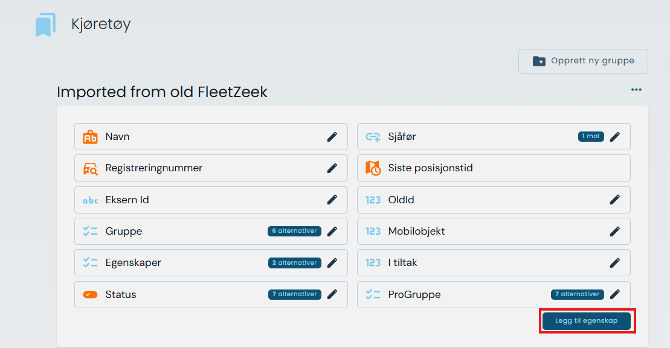Click the ProGruppe 7 alternativer badge
This screenshot has width=670, height=348.
(x=578, y=294)
